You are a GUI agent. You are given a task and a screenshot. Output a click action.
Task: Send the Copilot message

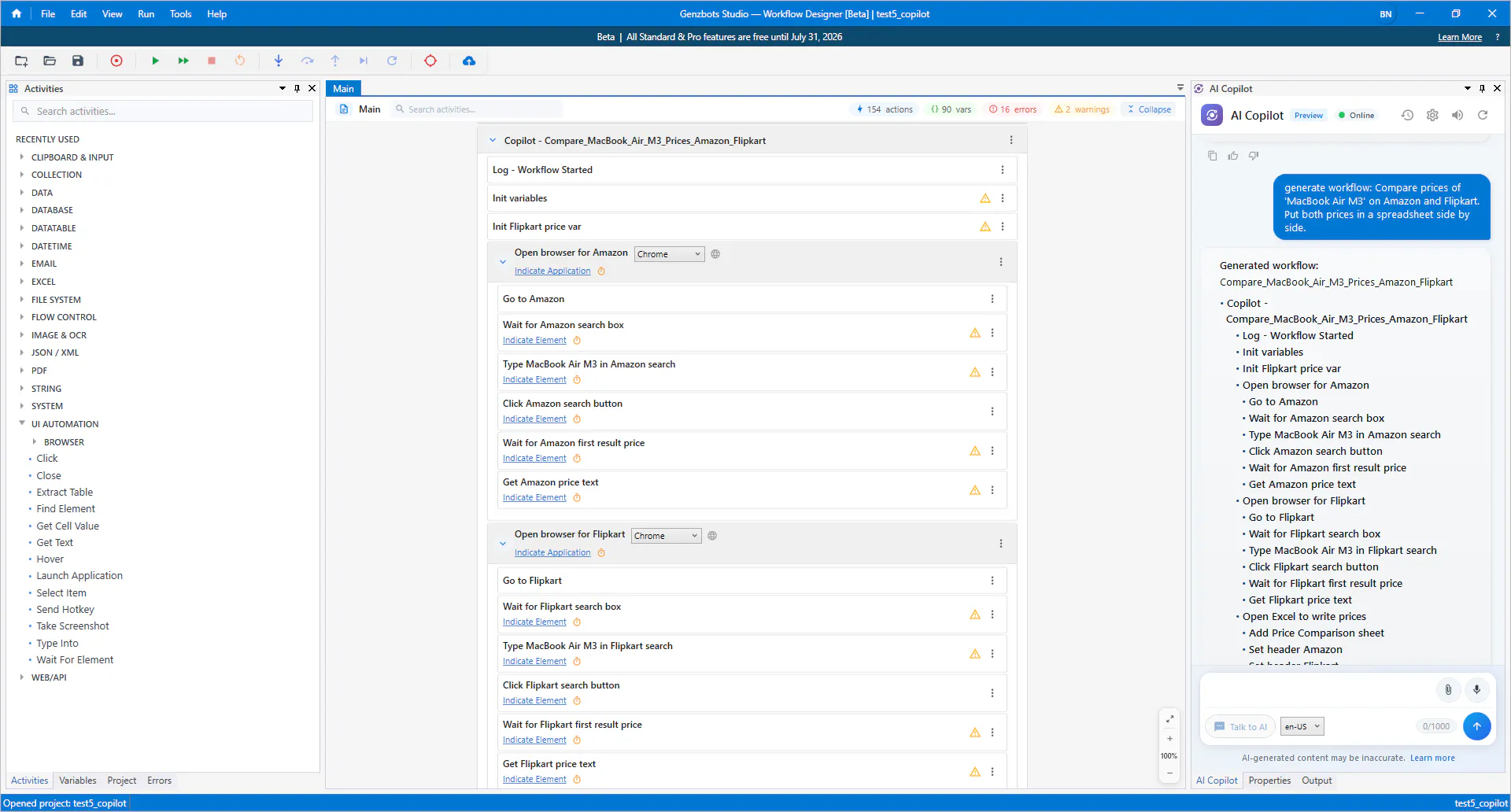coord(1477,726)
